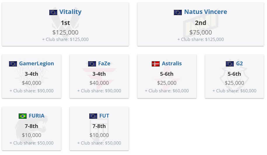Click the G2 club share $60,000 text
Image resolution: width=267 pixels, height=155 pixels.
point(234,91)
